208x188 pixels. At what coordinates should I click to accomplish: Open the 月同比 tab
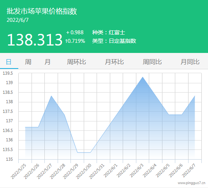(190, 62)
